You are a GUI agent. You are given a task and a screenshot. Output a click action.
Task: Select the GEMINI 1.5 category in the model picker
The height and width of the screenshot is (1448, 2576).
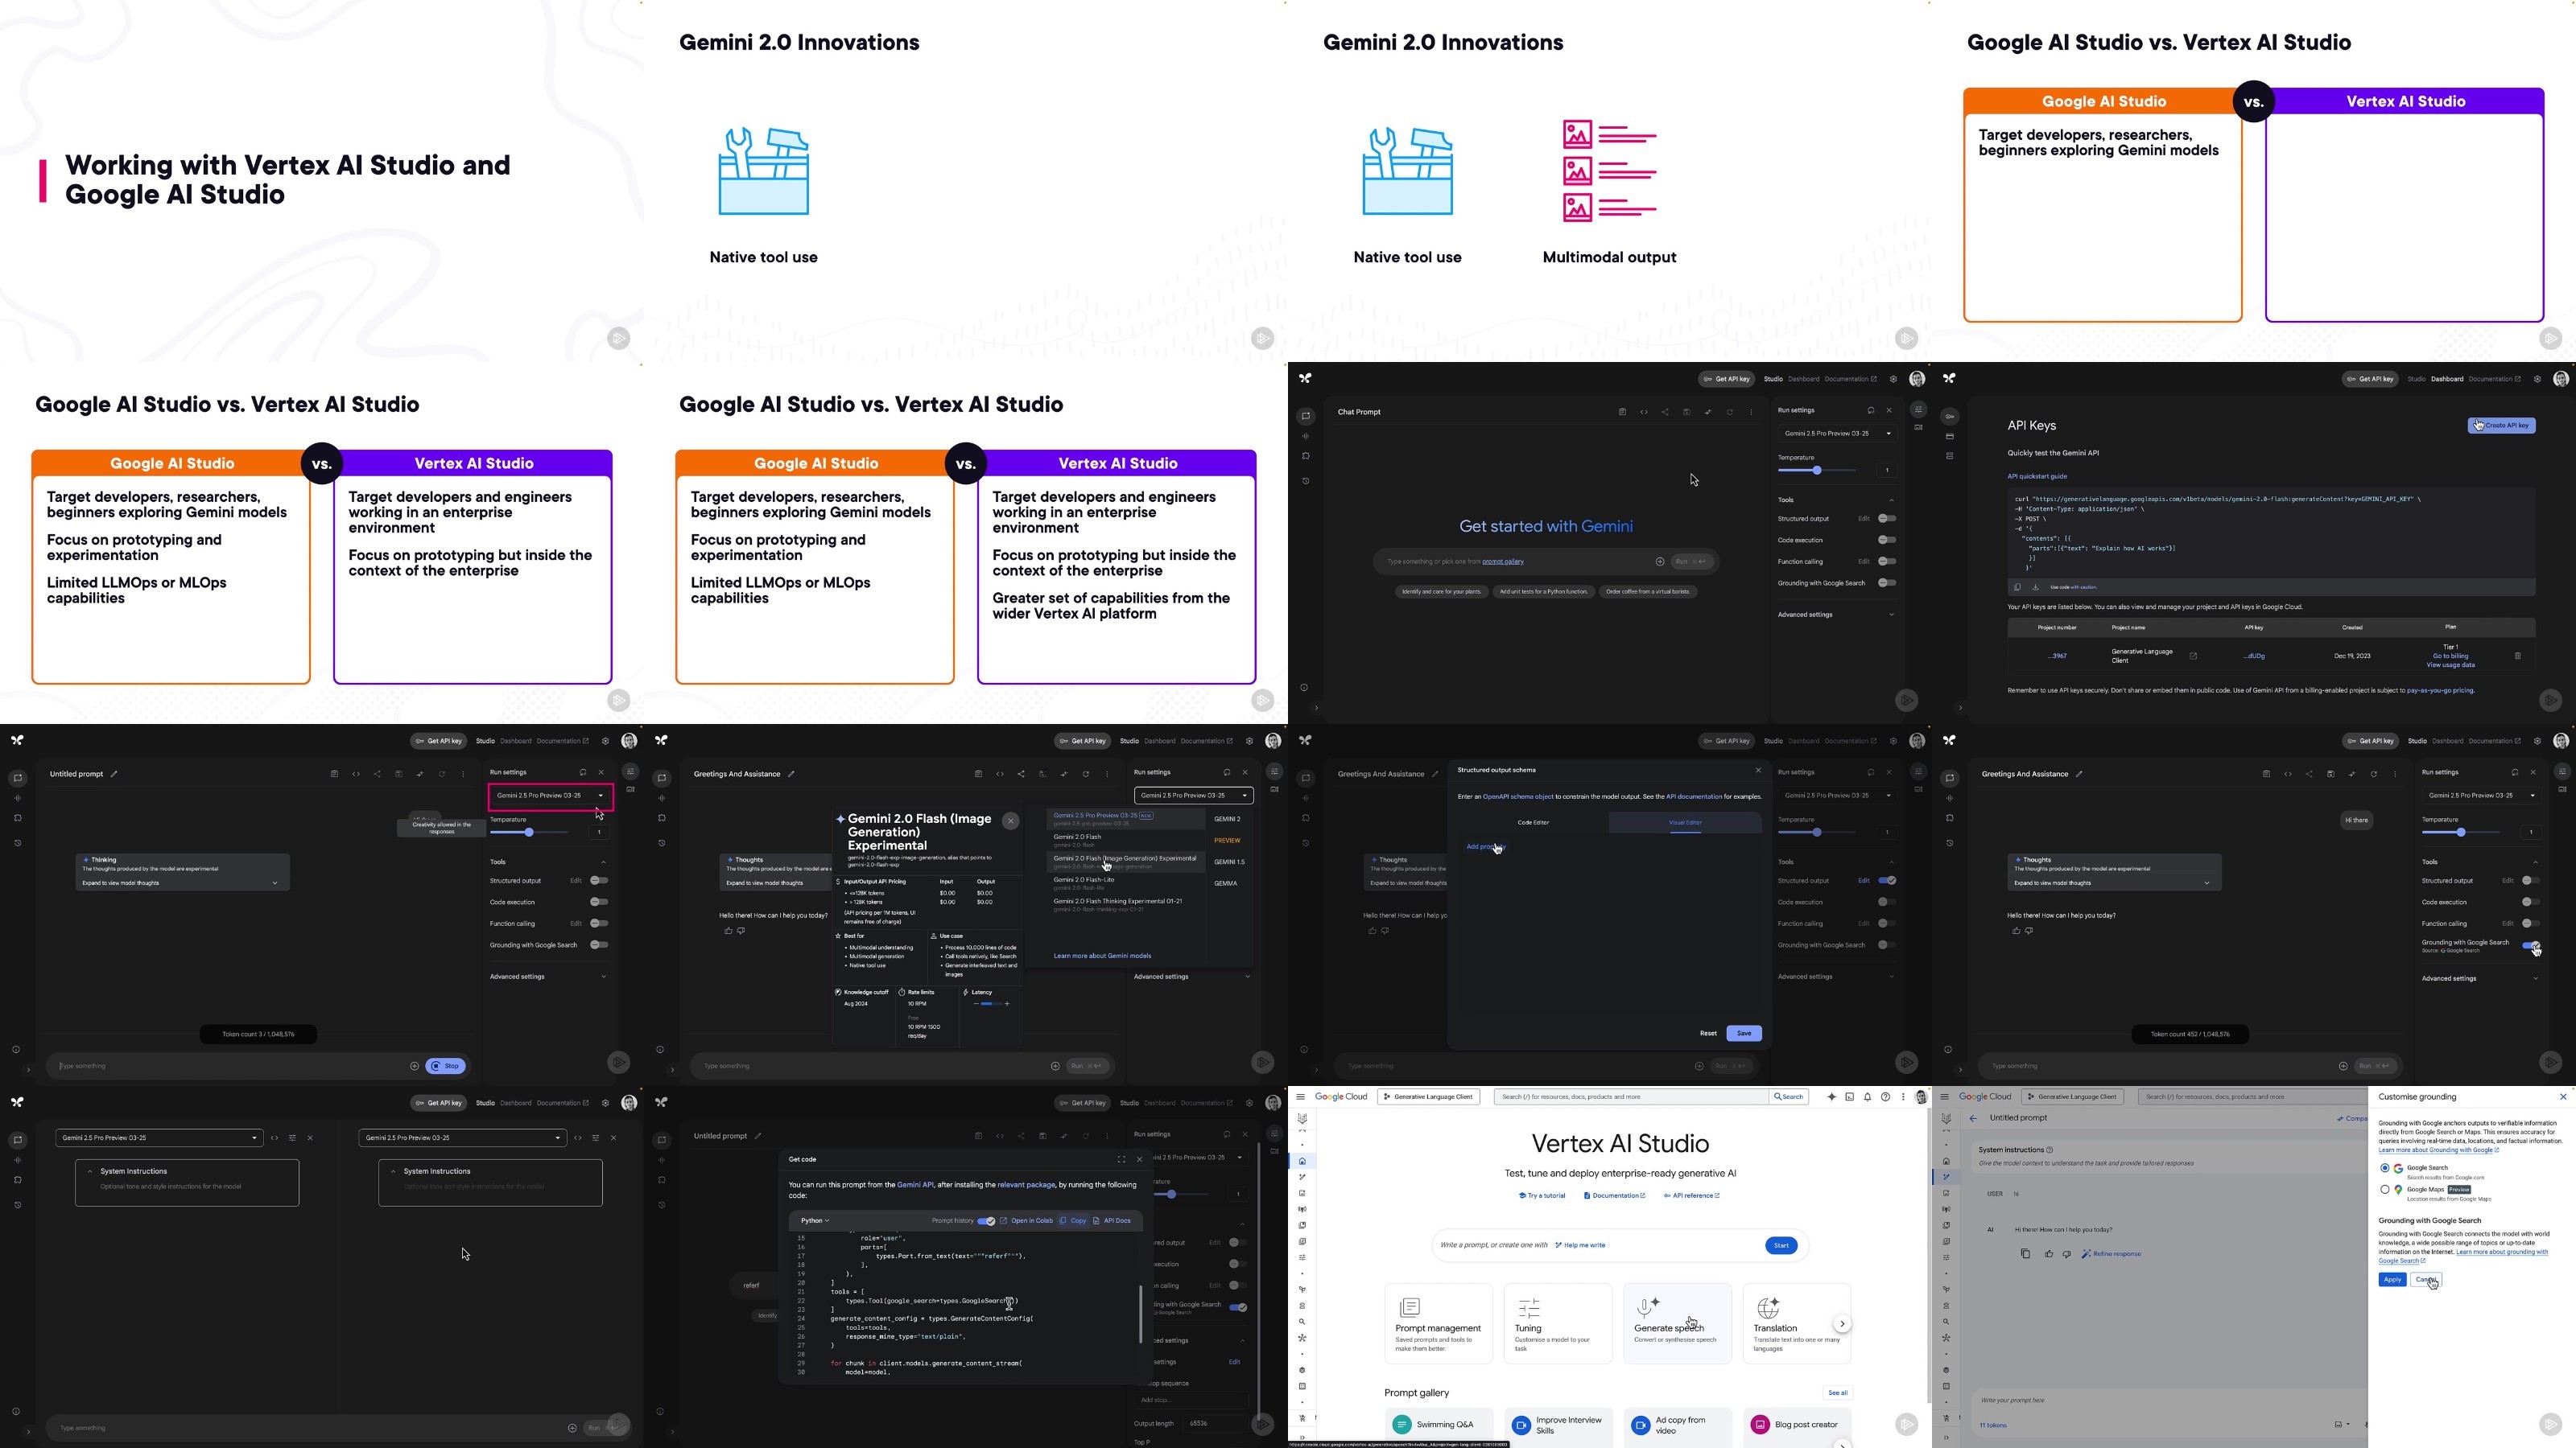[x=1229, y=862]
